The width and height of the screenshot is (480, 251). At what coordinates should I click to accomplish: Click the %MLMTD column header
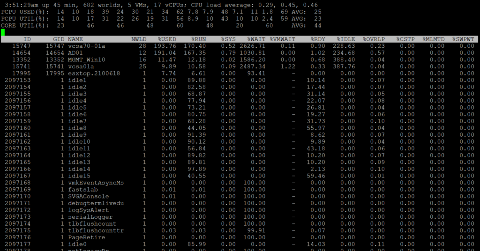click(434, 39)
